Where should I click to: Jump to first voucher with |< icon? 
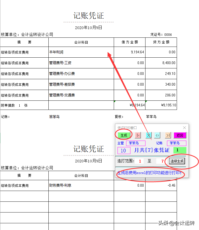tap(138, 135)
